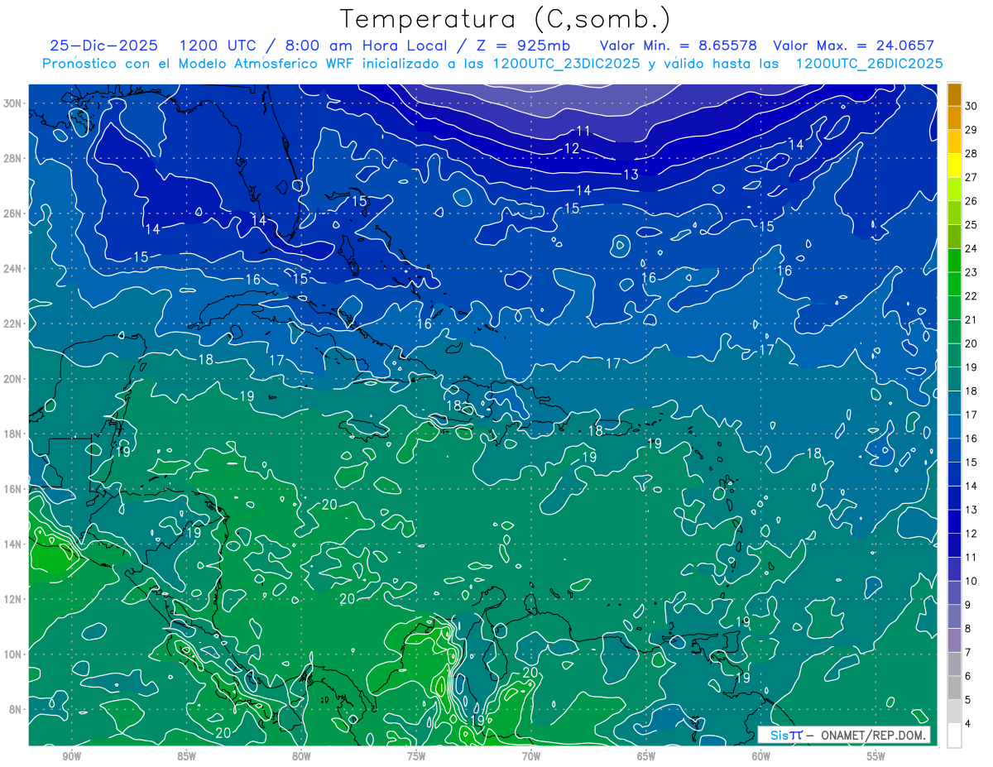Screen dimensions: 993x767
Task: Click blue swatch between 14 and 15
Action: [x=954, y=474]
